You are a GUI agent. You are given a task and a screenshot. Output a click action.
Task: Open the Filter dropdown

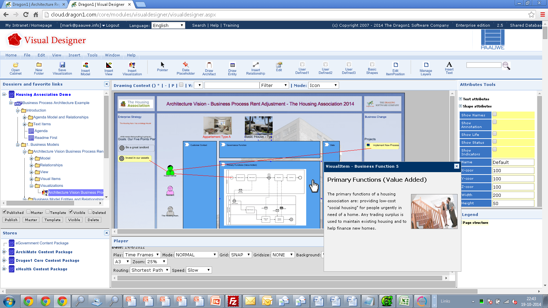tap(274, 85)
